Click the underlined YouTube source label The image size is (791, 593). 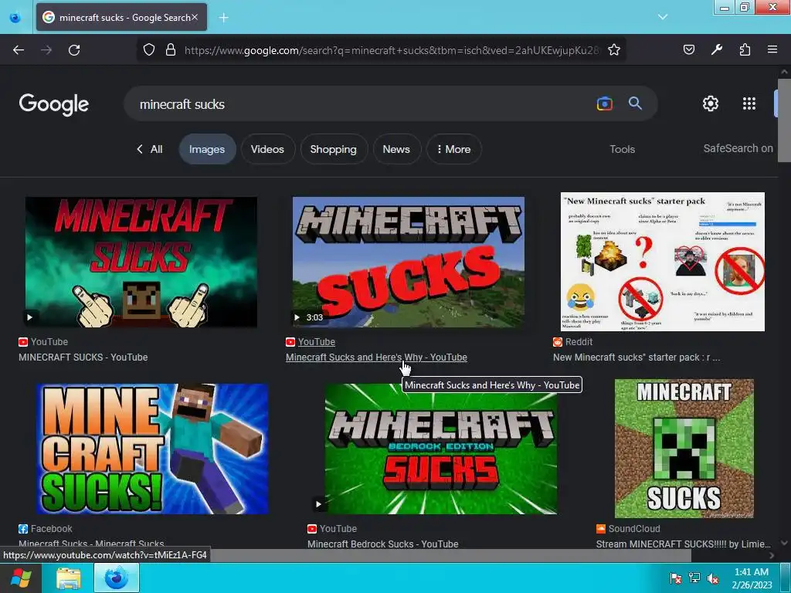click(x=316, y=342)
